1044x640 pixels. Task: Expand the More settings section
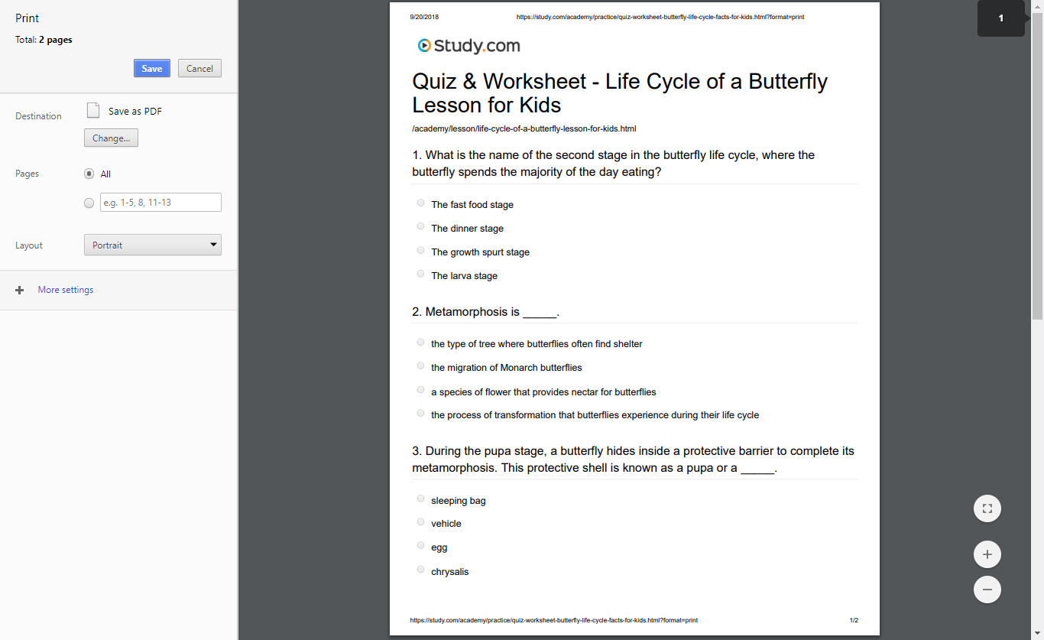pos(65,289)
